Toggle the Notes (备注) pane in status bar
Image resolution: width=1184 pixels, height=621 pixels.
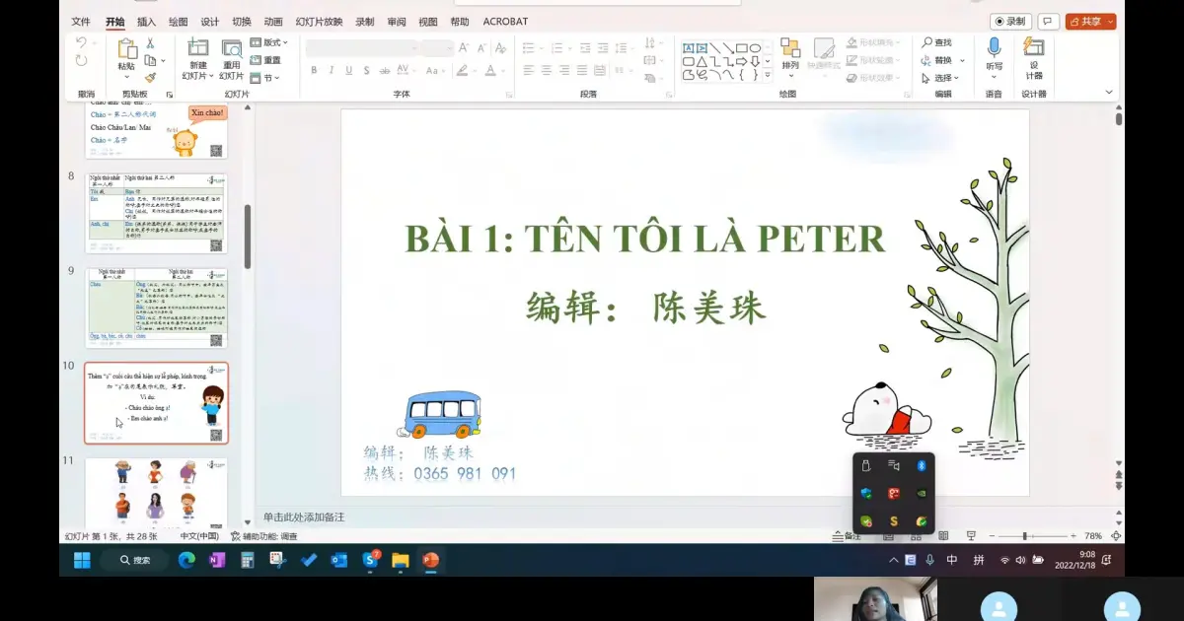point(848,536)
